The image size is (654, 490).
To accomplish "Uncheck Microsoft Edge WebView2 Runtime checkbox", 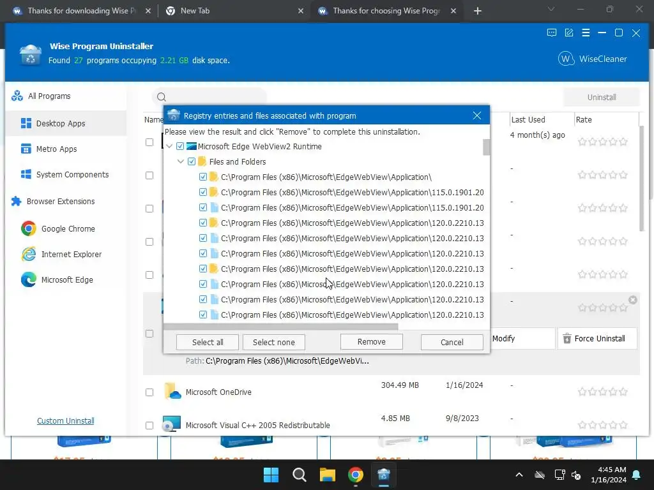I will coord(180,146).
